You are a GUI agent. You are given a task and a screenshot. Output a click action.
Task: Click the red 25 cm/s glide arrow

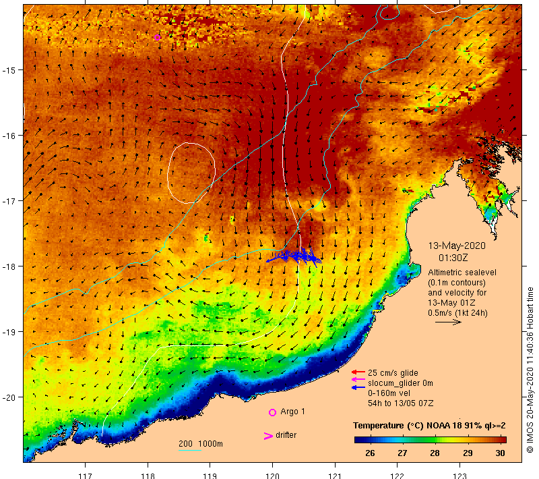pyautogui.click(x=358, y=372)
